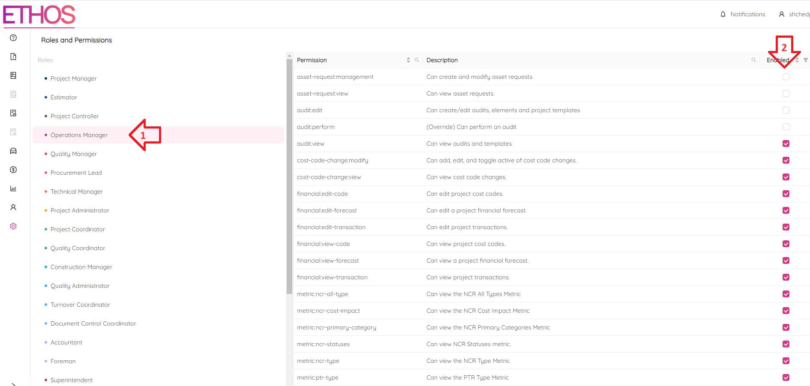The height and width of the screenshot is (386, 810).
Task: Select the dollar financials icon in the sidebar
Action: pyautogui.click(x=13, y=170)
